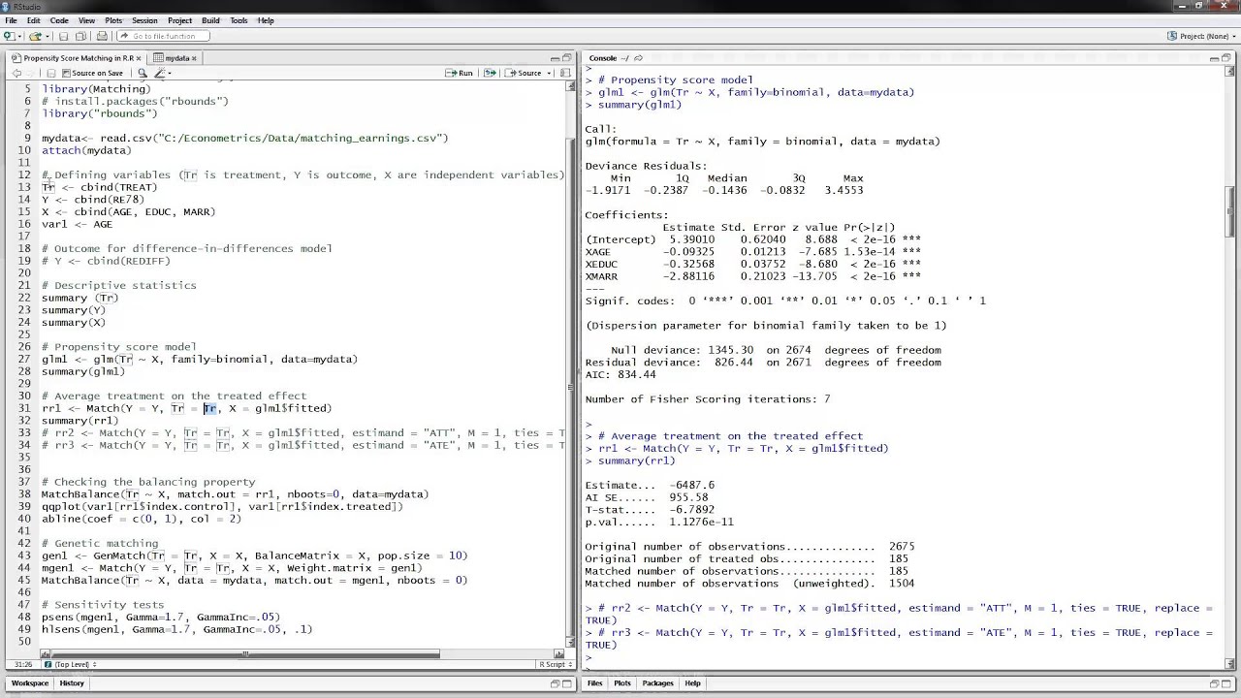
Task: Click the back navigation arrow in editor toolbar
Action: coord(16,73)
